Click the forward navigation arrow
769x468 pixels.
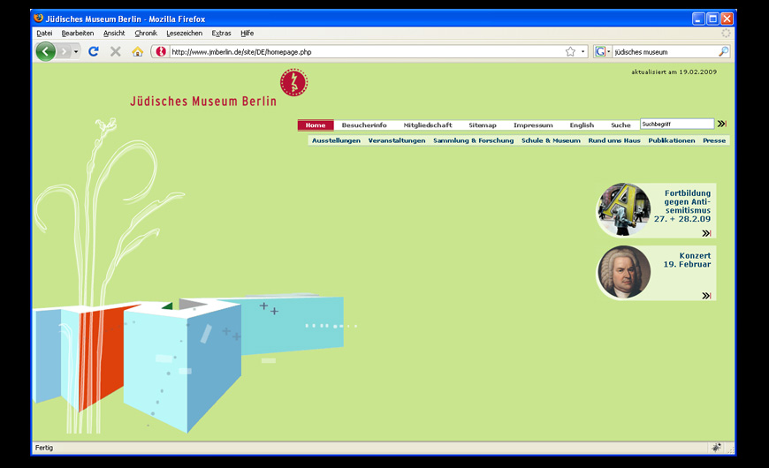[x=65, y=51]
